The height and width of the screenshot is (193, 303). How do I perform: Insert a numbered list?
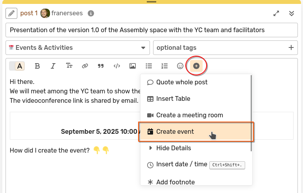(164, 66)
